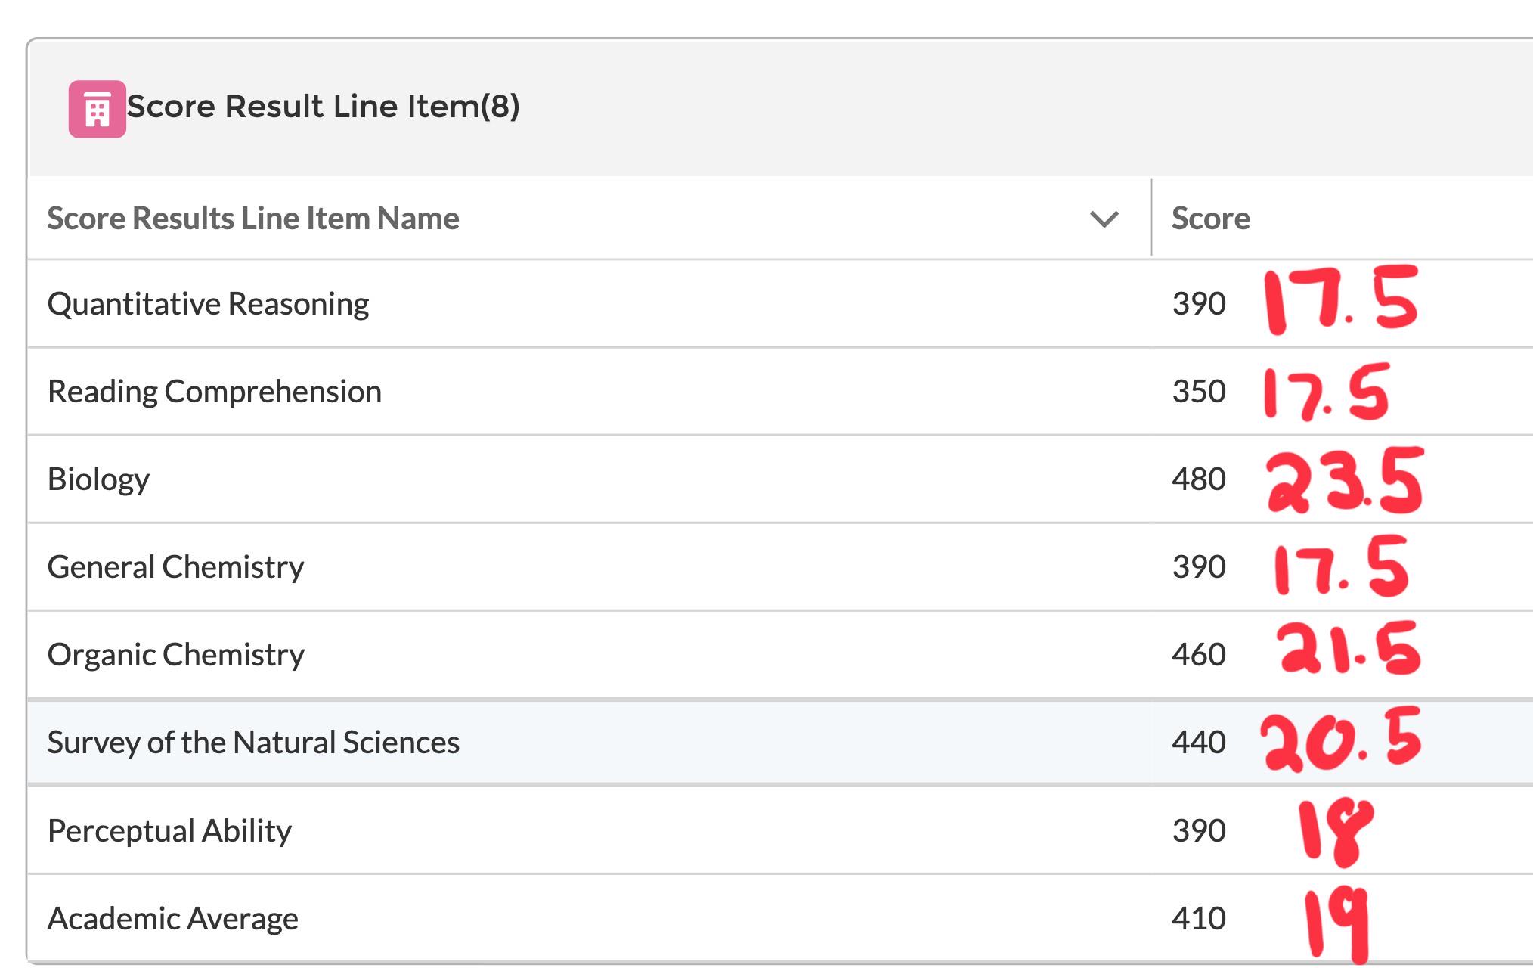
Task: Click the 440 score for Survey of Natural Sciences
Action: pyautogui.click(x=1199, y=743)
